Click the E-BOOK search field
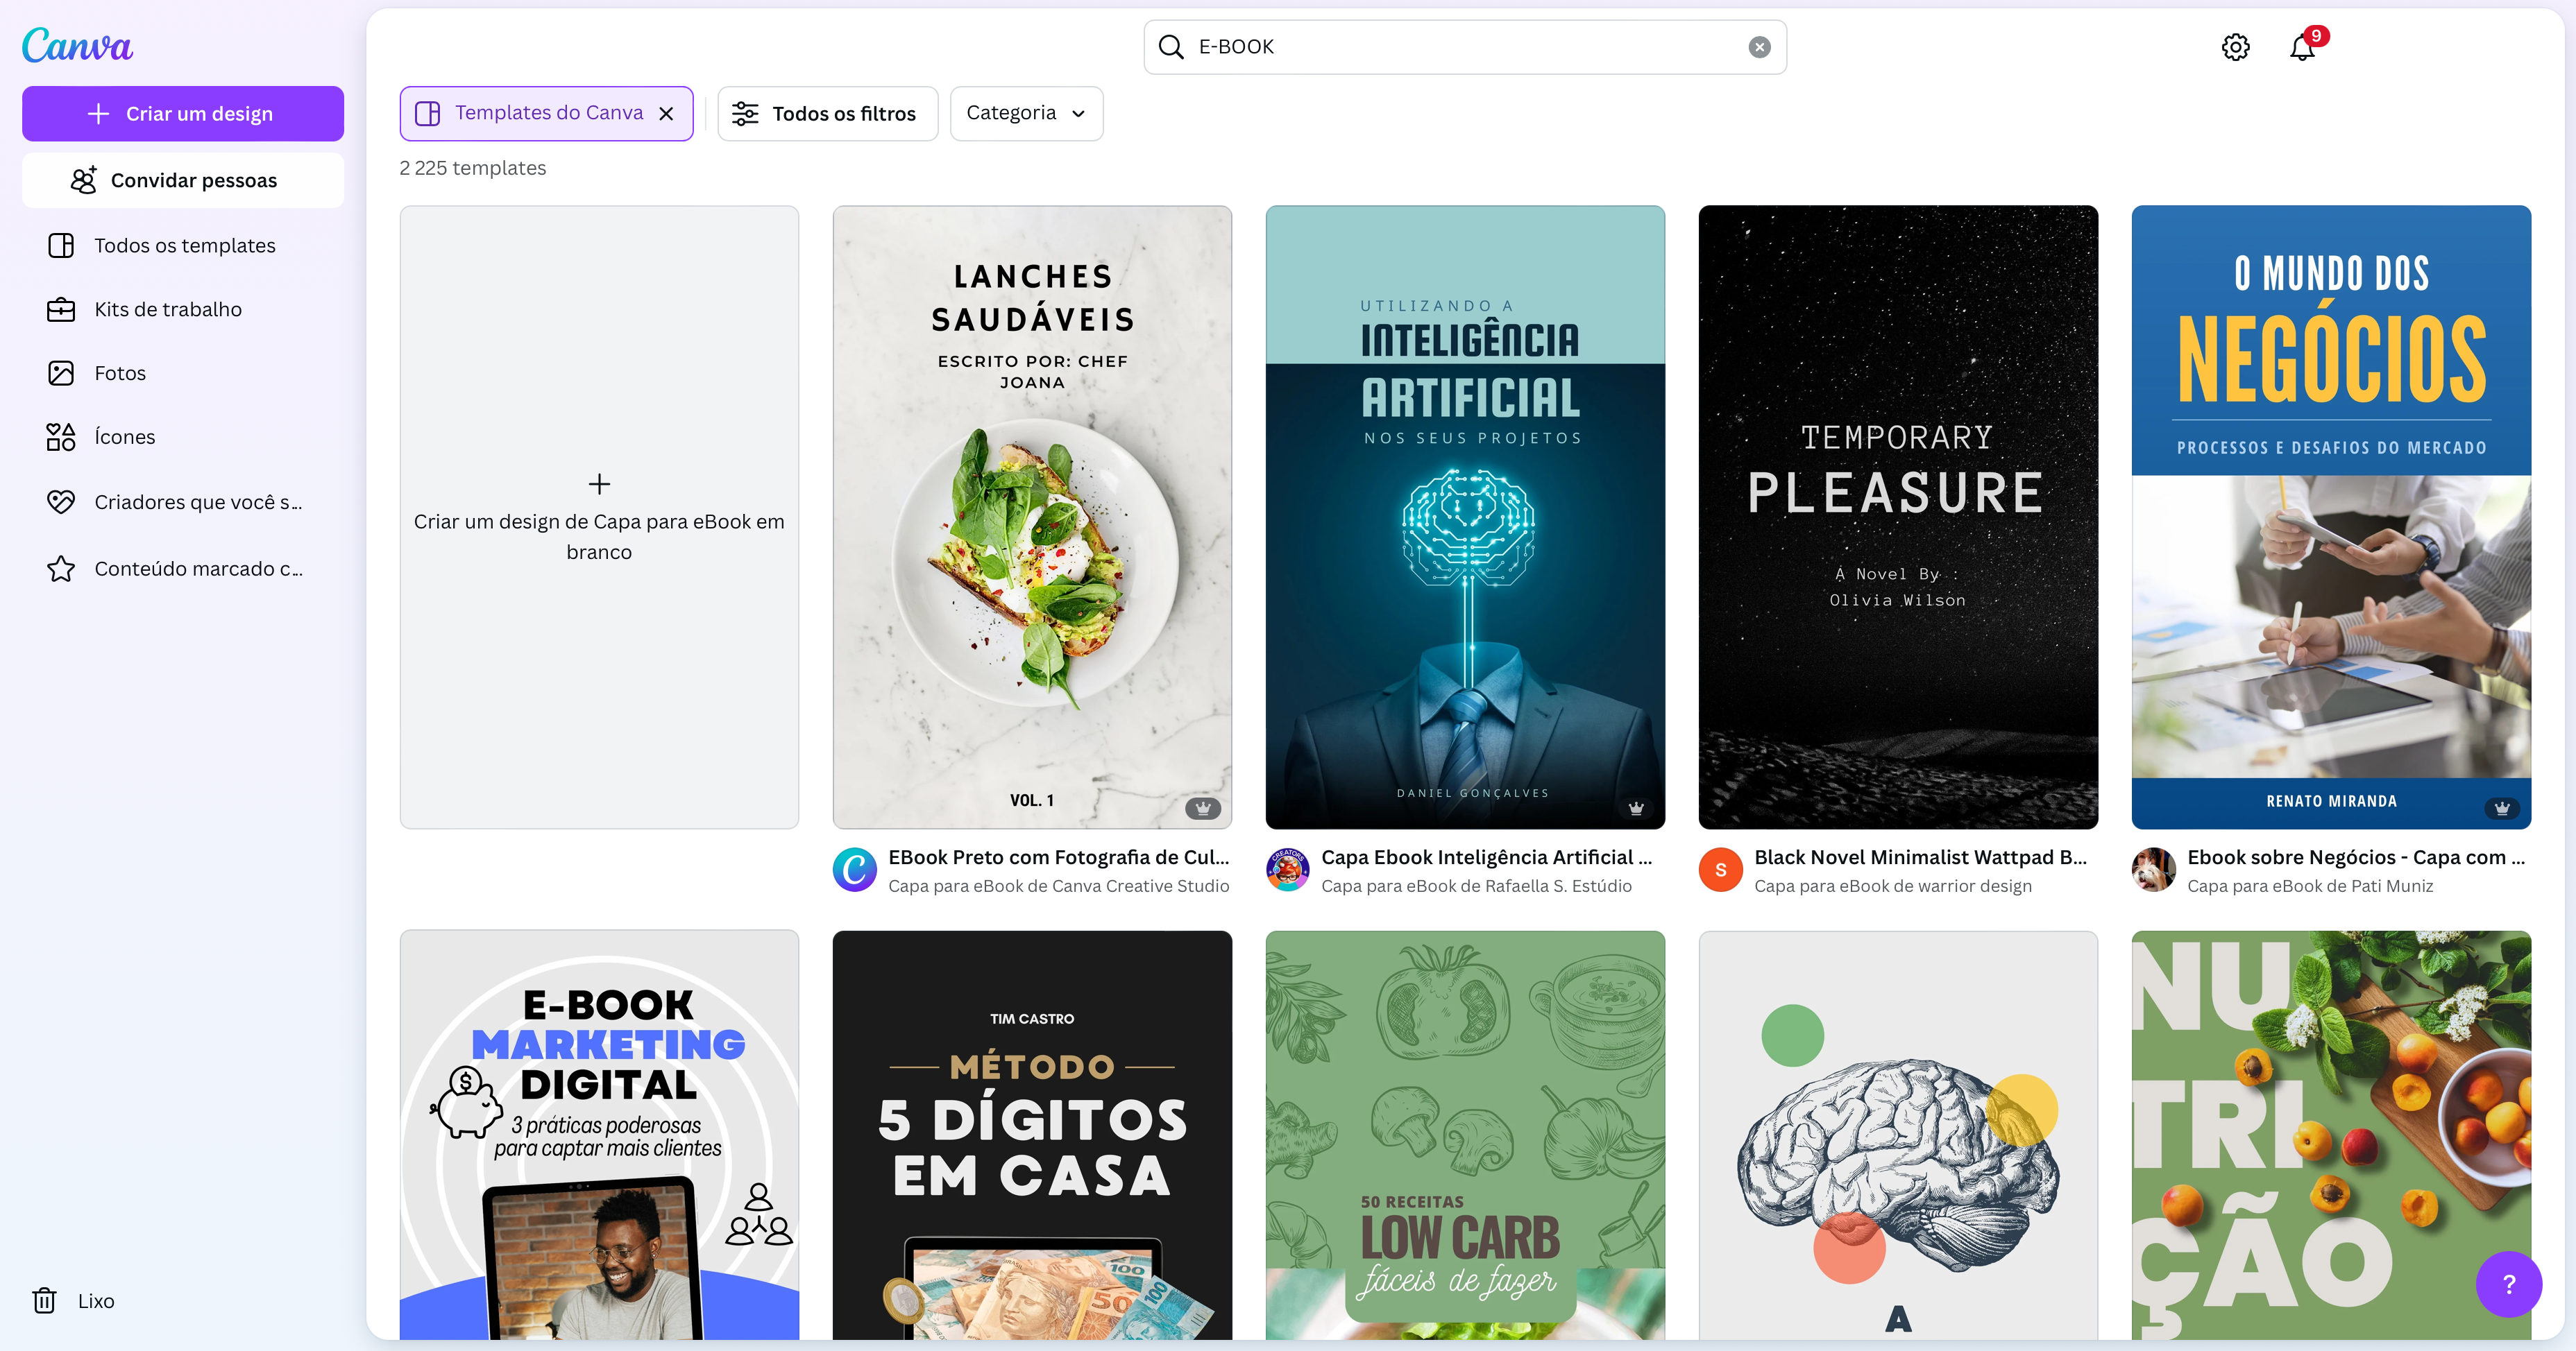This screenshot has height=1351, width=2576. point(1465,47)
